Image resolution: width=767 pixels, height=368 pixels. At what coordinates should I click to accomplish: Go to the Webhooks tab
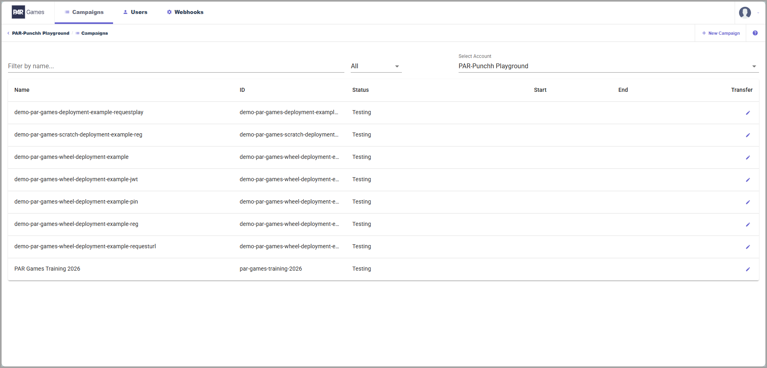(x=185, y=12)
